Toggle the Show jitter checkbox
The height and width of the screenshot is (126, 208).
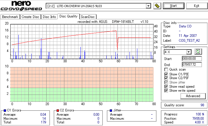point(166,83)
